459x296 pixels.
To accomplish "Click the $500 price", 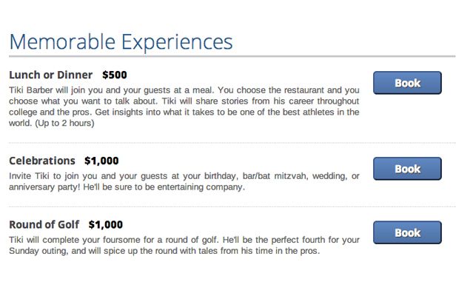I will point(115,75).
